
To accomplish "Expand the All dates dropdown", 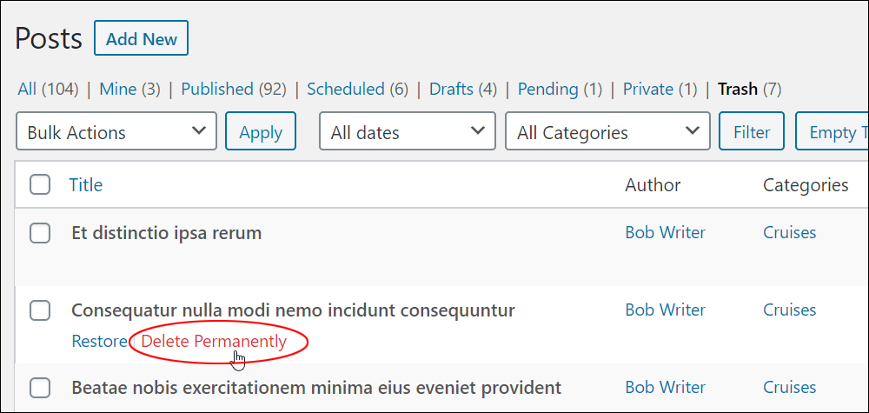I will pyautogui.click(x=408, y=130).
